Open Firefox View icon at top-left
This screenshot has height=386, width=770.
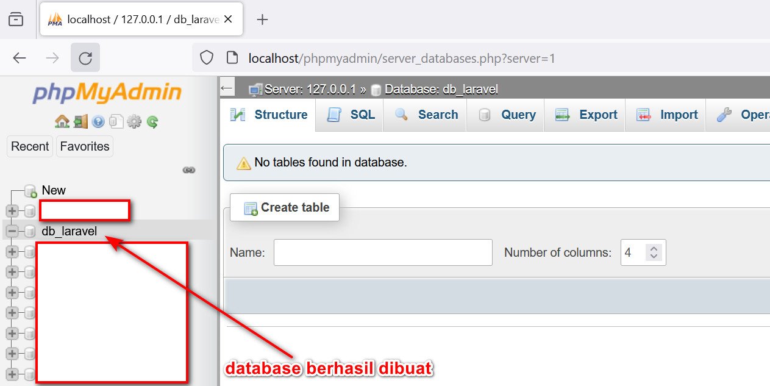point(16,19)
